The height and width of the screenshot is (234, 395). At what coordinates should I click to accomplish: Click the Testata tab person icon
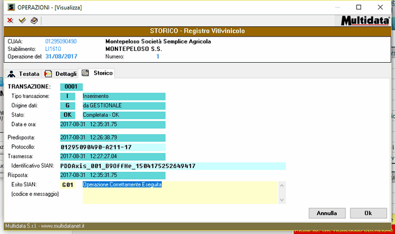[11, 74]
